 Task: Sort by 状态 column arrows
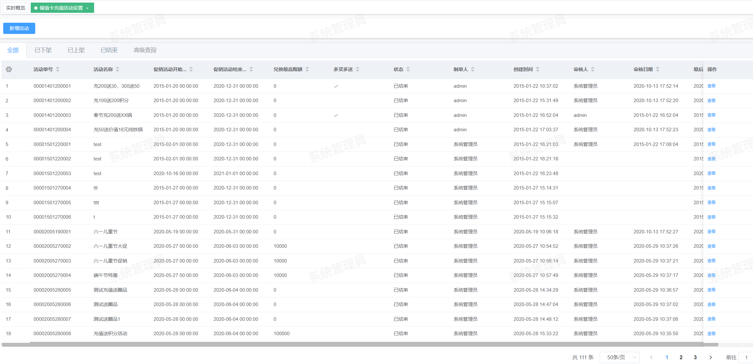[408, 69]
